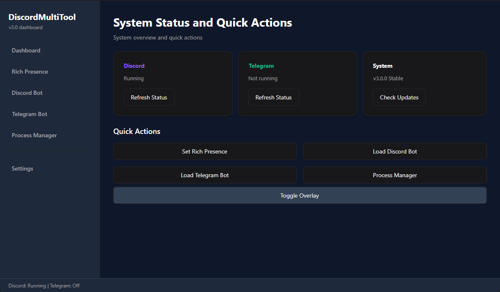
Task: Refresh status in the Discord card
Action: coord(149,97)
